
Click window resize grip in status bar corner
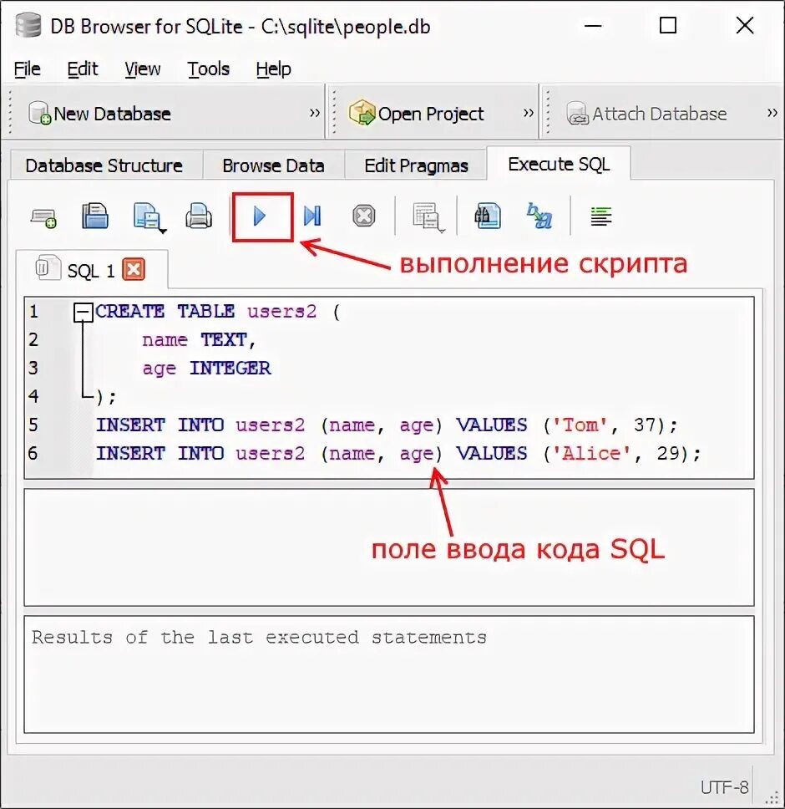coord(772,797)
